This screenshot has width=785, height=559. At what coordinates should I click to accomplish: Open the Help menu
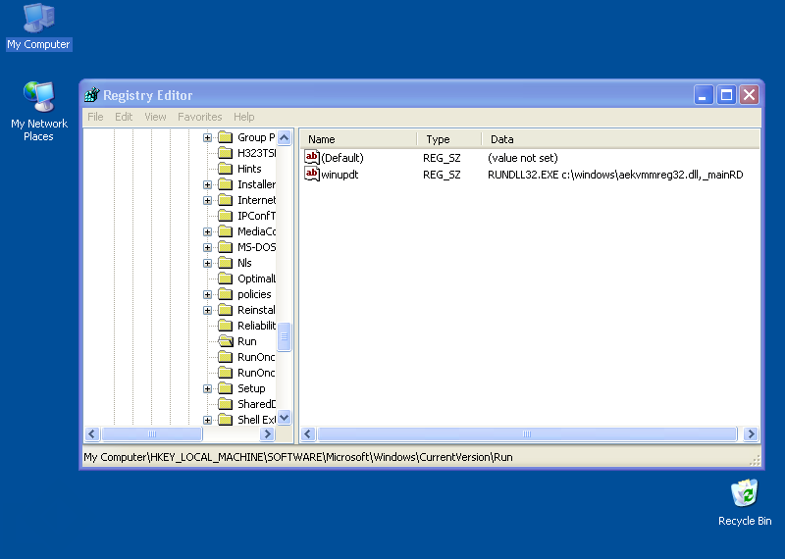tap(243, 117)
